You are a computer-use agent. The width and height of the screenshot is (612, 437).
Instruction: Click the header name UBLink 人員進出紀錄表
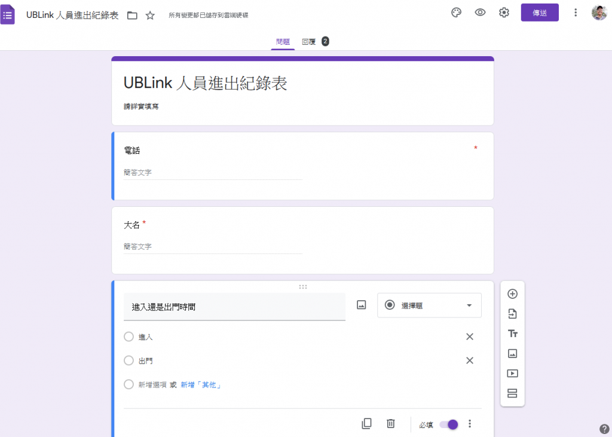pyautogui.click(x=72, y=15)
